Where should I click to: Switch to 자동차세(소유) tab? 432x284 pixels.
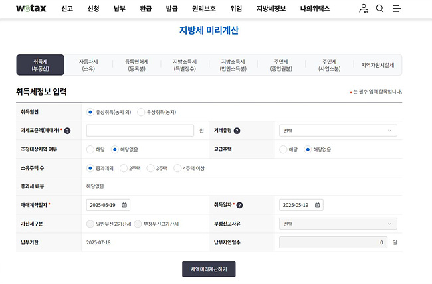coord(88,65)
